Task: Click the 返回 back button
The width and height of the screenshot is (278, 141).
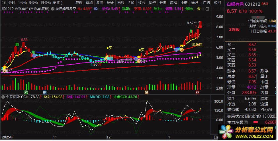Action: pos(218,3)
